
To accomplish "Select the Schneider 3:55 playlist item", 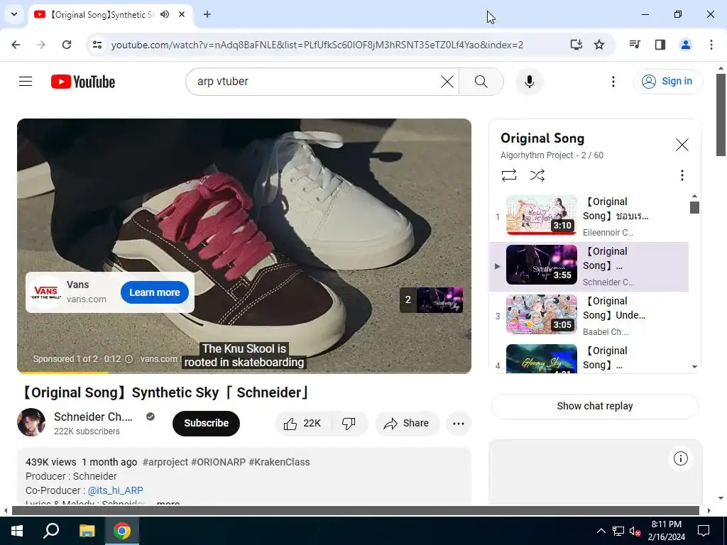I will [589, 267].
